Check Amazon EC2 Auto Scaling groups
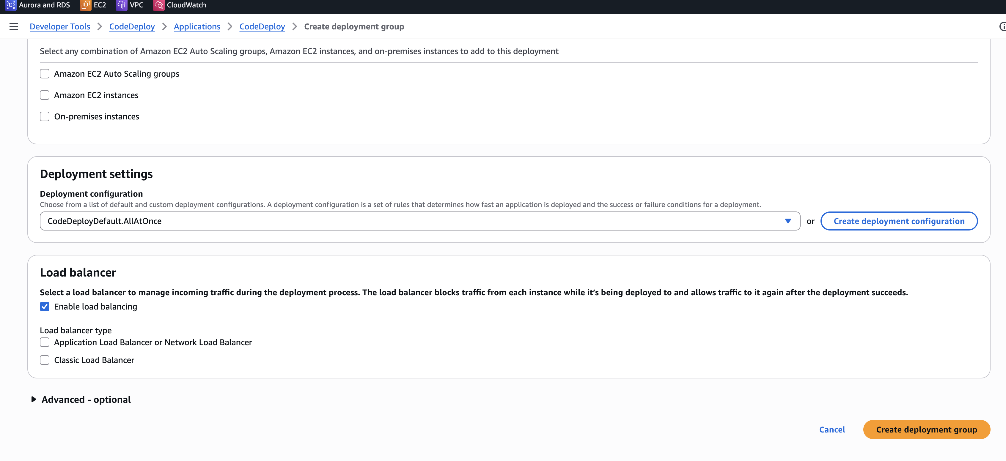 coord(45,74)
